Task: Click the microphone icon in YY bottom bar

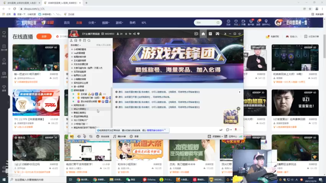Action: pos(85,136)
